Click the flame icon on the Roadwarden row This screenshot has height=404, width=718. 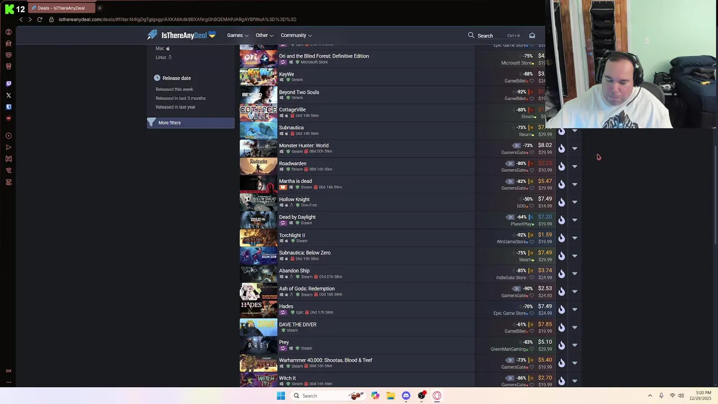561,166
